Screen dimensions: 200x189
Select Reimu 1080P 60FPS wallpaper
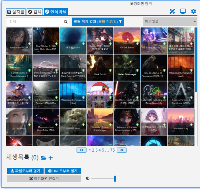tap(100, 40)
